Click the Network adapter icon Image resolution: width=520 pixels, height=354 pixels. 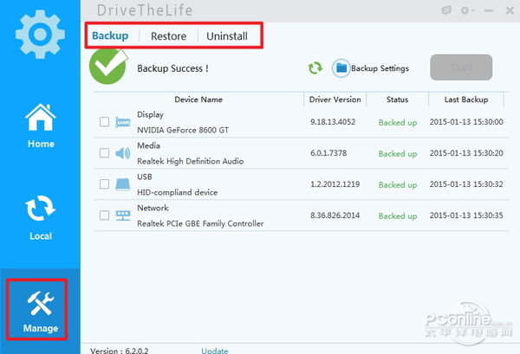coord(123,216)
